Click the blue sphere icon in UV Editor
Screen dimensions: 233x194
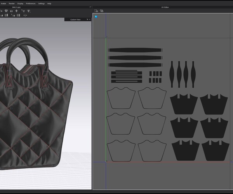[x=96, y=17]
